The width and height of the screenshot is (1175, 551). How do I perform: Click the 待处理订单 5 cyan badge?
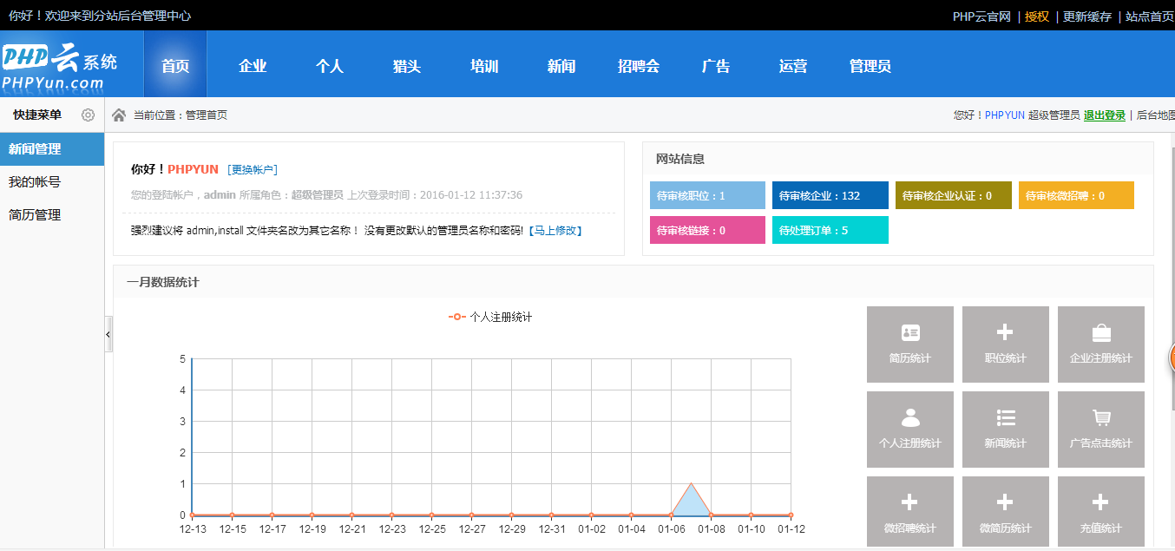(x=830, y=231)
